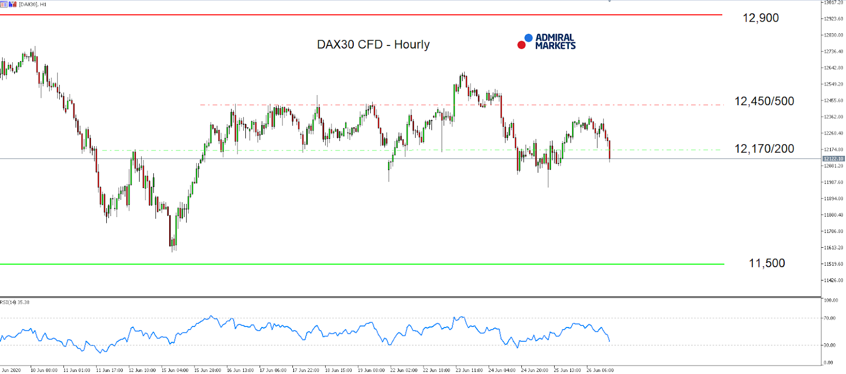Click the 12642.80 price scale label
This screenshot has width=846, height=374.
833,68
